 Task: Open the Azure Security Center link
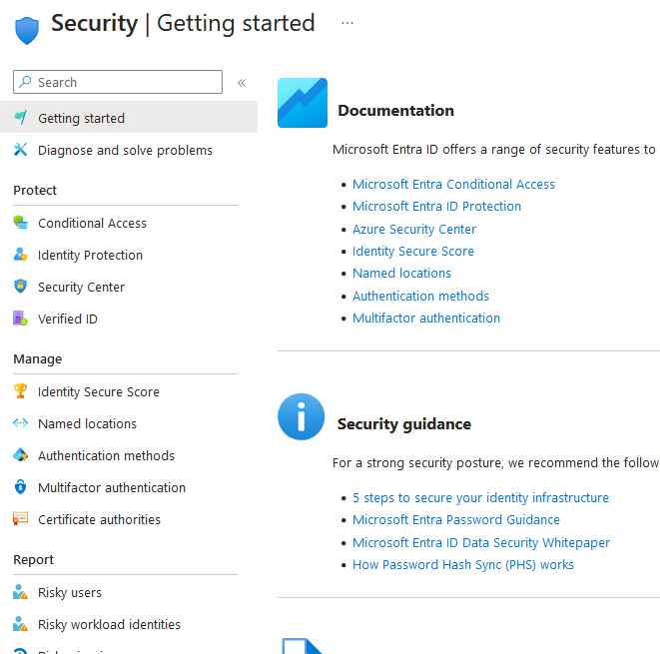(414, 229)
